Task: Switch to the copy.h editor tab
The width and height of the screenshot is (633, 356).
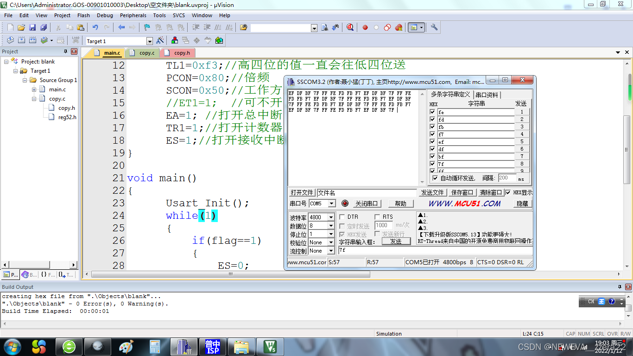Action: point(177,53)
